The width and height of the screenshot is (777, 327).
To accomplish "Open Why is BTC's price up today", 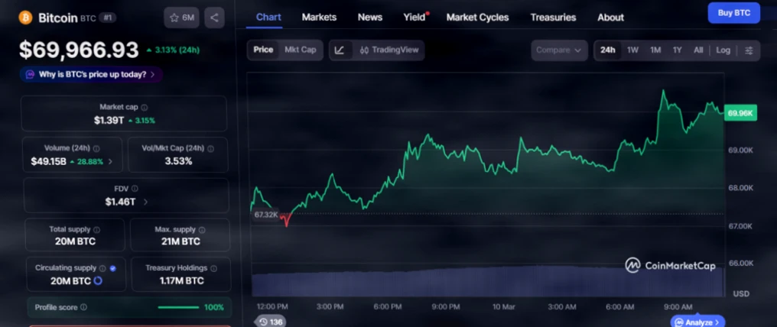I will pyautogui.click(x=91, y=75).
